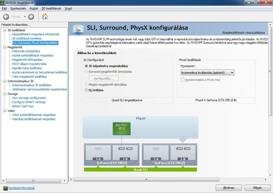Open View storage configuration
273x193 pixels.
[29, 98]
